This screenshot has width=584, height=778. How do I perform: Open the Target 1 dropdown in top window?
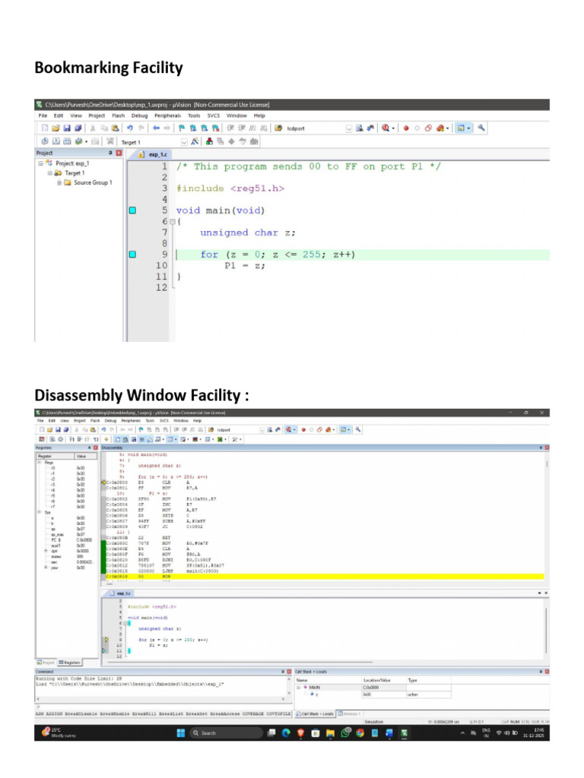(184, 142)
